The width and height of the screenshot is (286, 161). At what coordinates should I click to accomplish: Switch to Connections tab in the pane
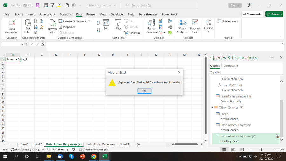coord(231,66)
